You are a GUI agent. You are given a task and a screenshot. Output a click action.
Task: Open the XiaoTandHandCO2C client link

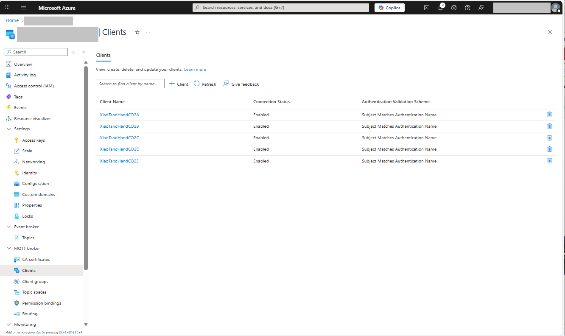(x=119, y=138)
